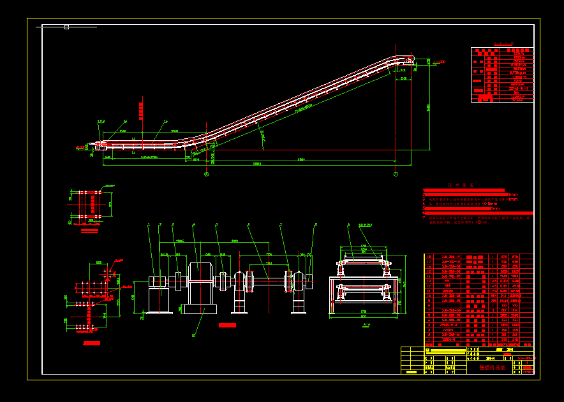564x402 pixels.
Task: Select parts list row number 18
Action: tap(479, 257)
